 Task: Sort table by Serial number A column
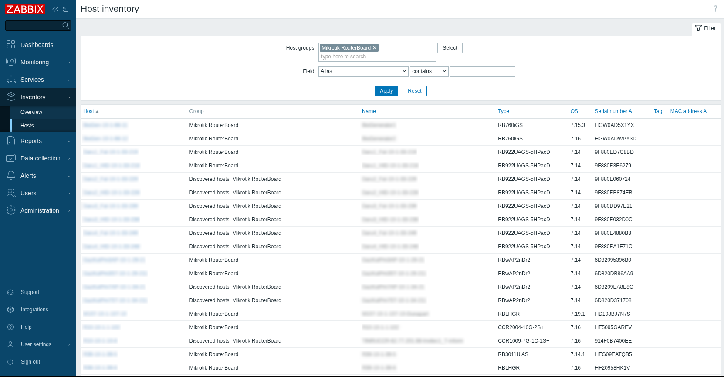point(613,111)
